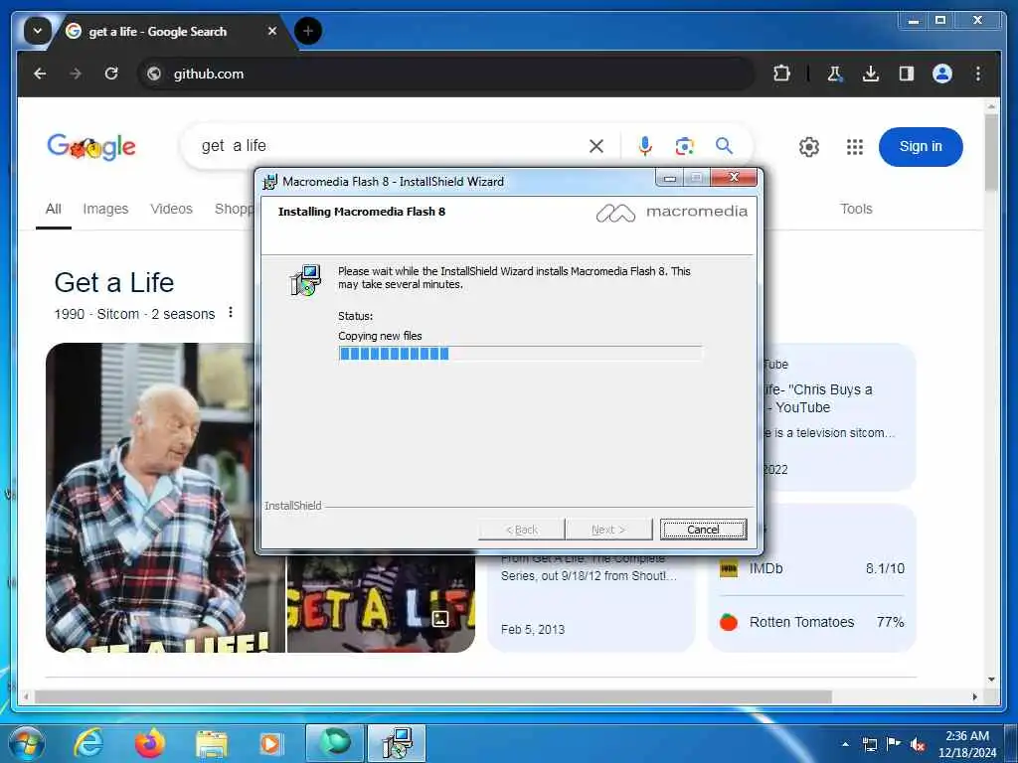
Task: Open the browser profile avatar
Action: [x=942, y=74]
